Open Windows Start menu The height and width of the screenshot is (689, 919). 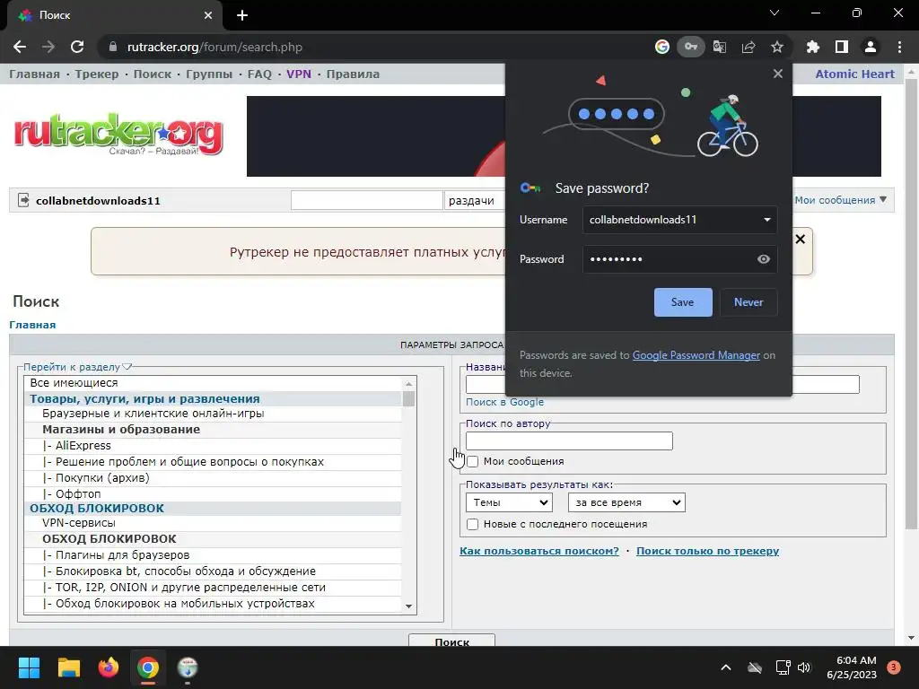[x=29, y=667]
